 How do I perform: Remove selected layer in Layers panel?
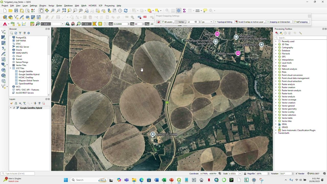(43, 103)
